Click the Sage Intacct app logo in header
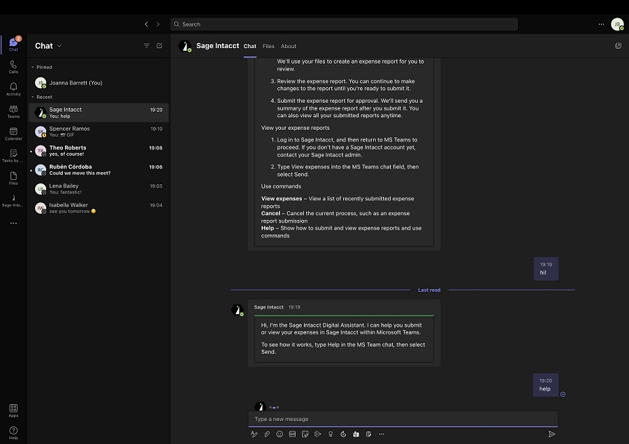The height and width of the screenshot is (444, 629). 185,46
